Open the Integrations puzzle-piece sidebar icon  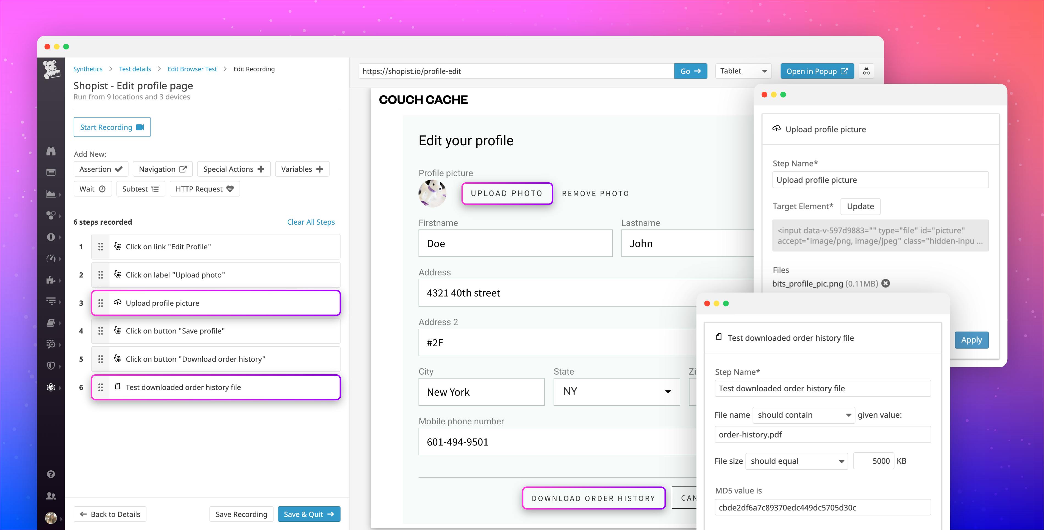coord(51,280)
